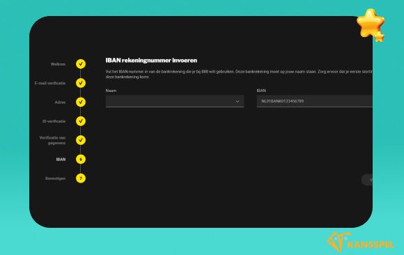Viewport: 404px width, 255px height.
Task: Click the ID verificatie step checkmark
Action: (x=81, y=121)
